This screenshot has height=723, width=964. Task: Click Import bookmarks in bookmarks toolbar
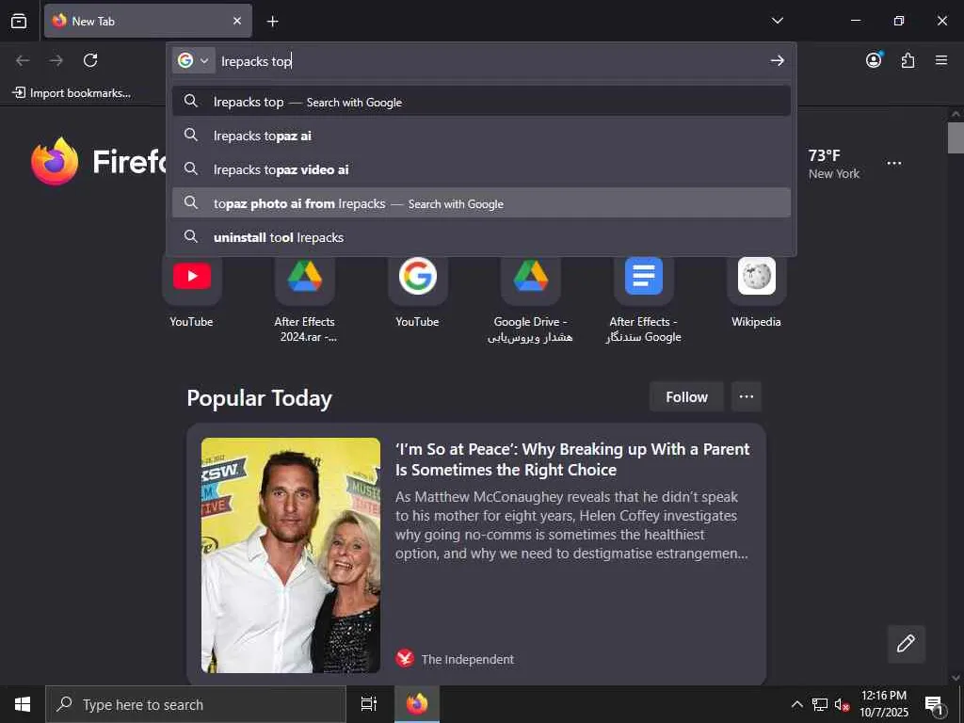click(x=72, y=93)
